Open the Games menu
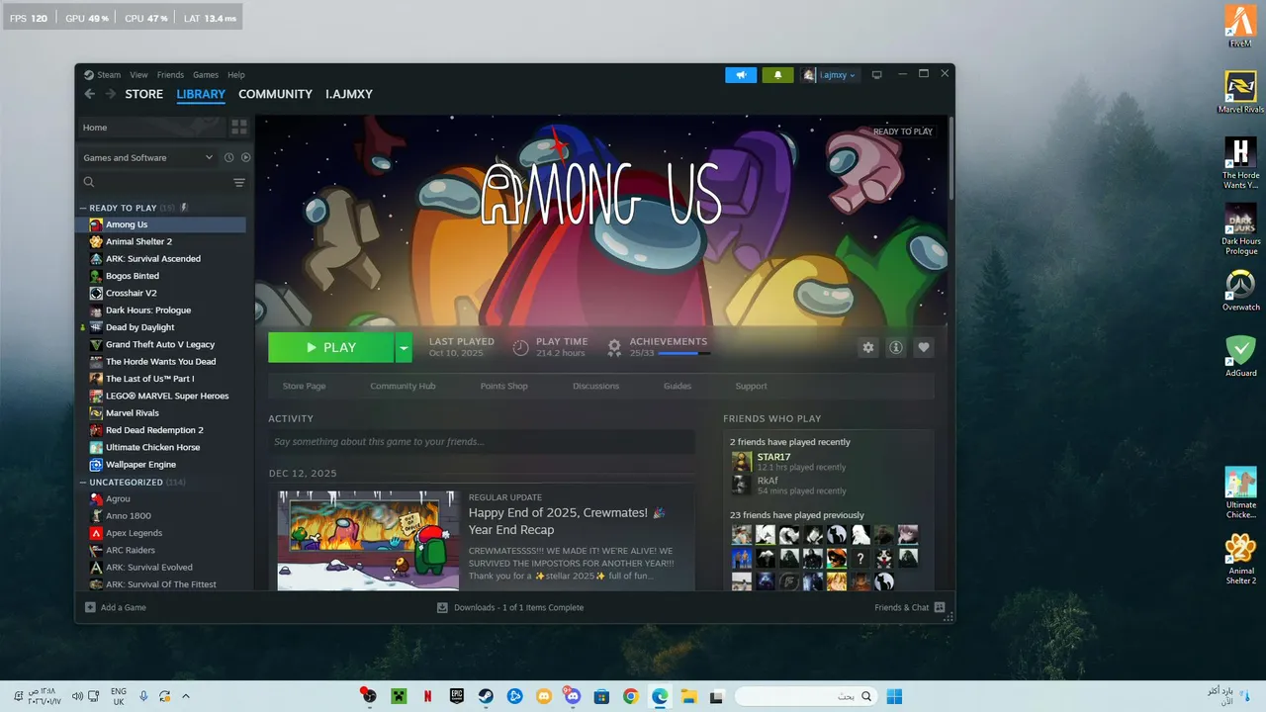Image resolution: width=1266 pixels, height=712 pixels. (206, 75)
